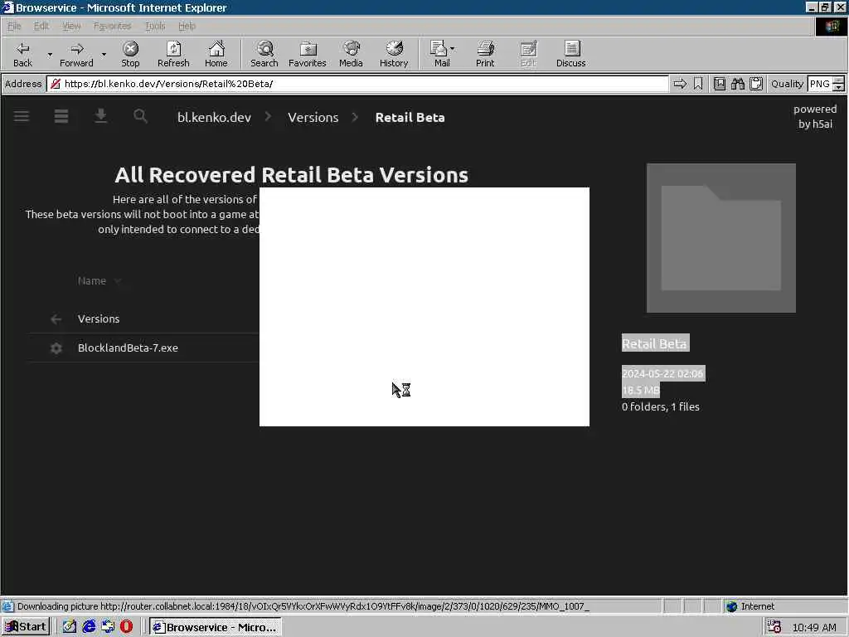Follow the powered by h5ai link
This screenshot has width=849, height=637.
[815, 116]
